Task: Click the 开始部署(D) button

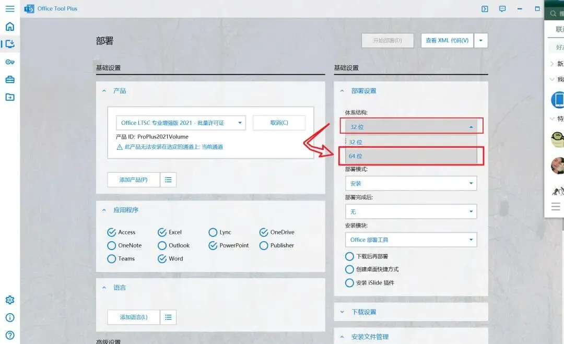Action: click(387, 41)
